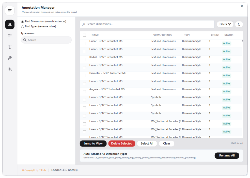Open the Copyright by T3Lab link
This screenshot has width=250, height=178.
(34, 170)
